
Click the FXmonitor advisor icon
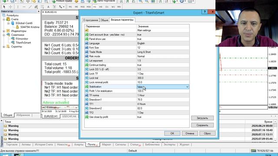point(13,39)
